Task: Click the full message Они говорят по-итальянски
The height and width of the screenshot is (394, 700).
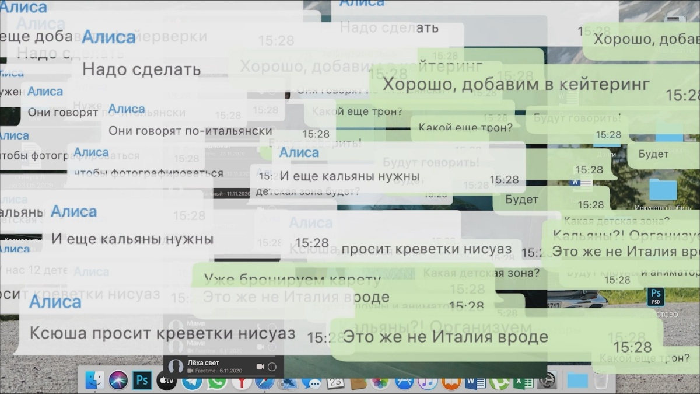Action: [190, 131]
